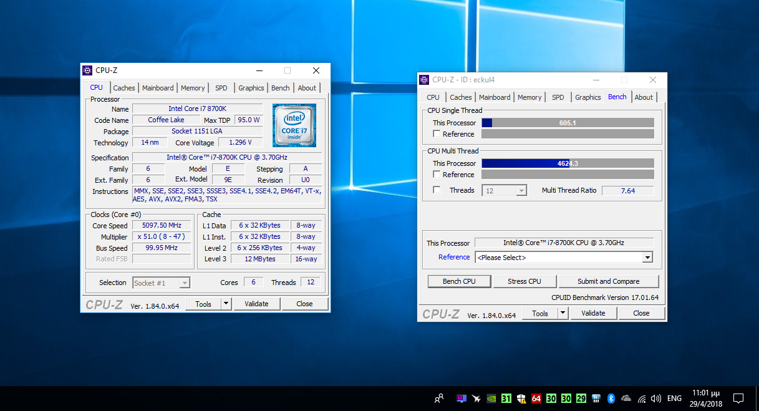Click the CPU-Z title icon in the processor info window
This screenshot has width=759, height=411.
tap(88, 70)
